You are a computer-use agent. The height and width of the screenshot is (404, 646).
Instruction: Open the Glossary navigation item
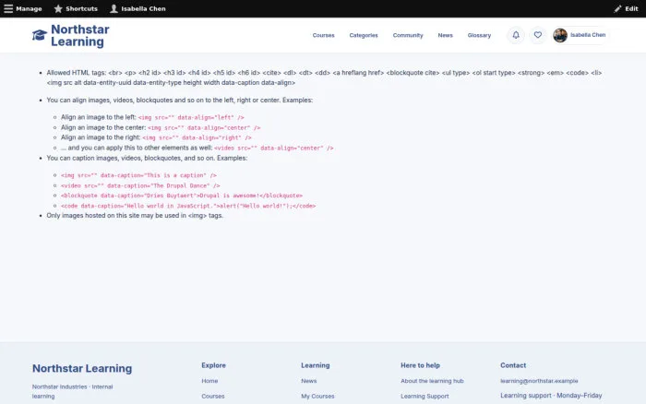click(x=479, y=35)
